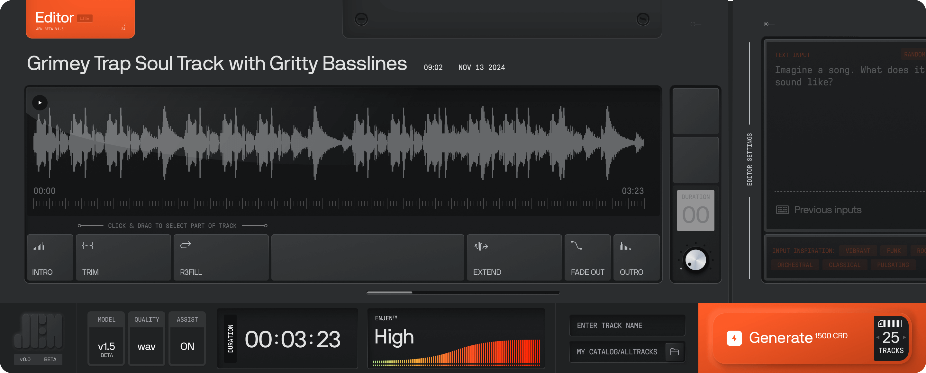Click the lightning bolt icon on Generate
926x373 pixels.
[x=734, y=338]
